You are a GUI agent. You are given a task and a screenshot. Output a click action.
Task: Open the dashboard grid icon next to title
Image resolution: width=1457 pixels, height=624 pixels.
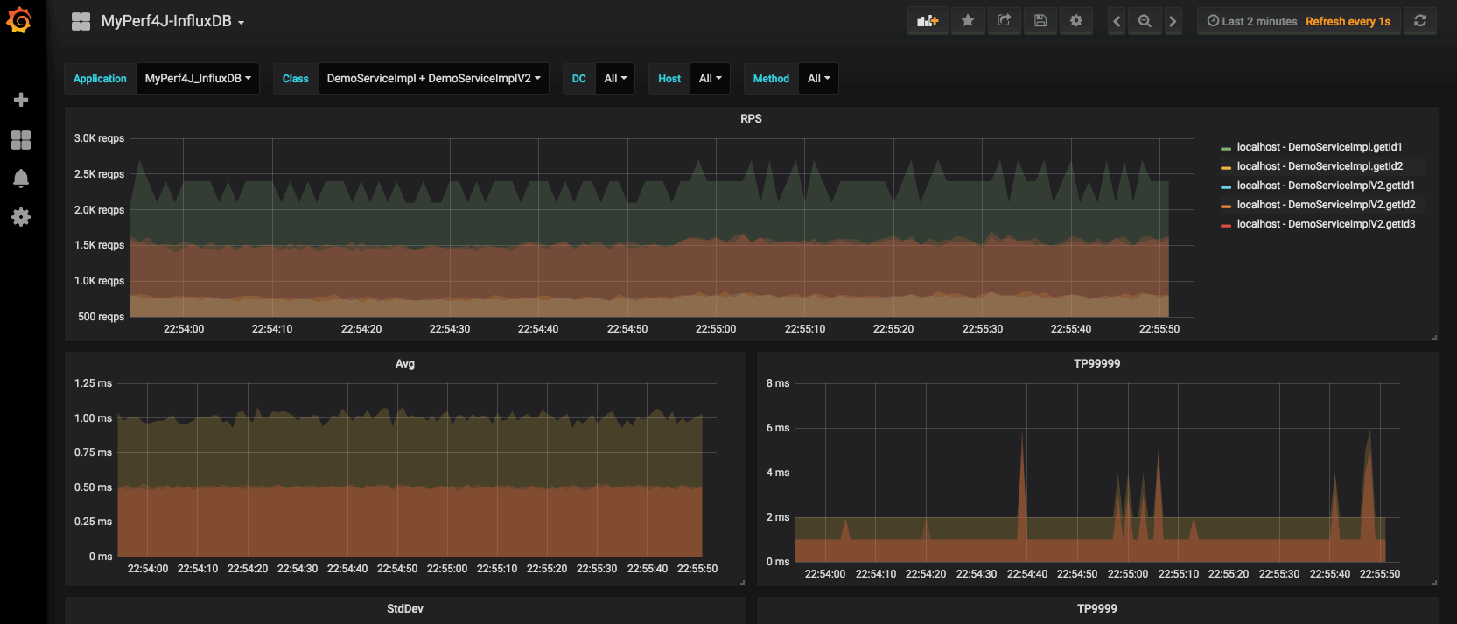click(81, 21)
